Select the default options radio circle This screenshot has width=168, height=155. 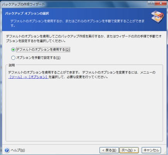click(13, 50)
